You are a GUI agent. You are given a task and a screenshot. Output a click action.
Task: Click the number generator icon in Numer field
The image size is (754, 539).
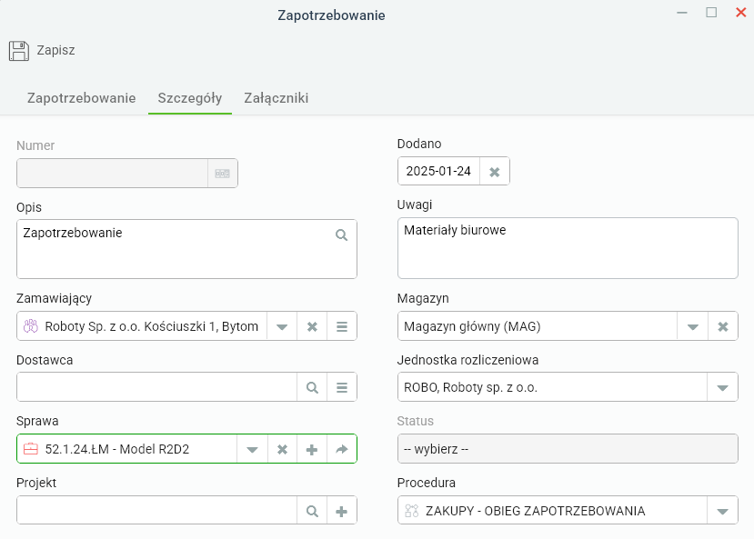(x=222, y=174)
